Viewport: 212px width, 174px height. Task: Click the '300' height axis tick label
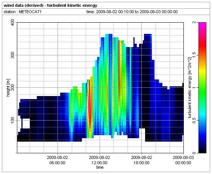tap(12, 55)
